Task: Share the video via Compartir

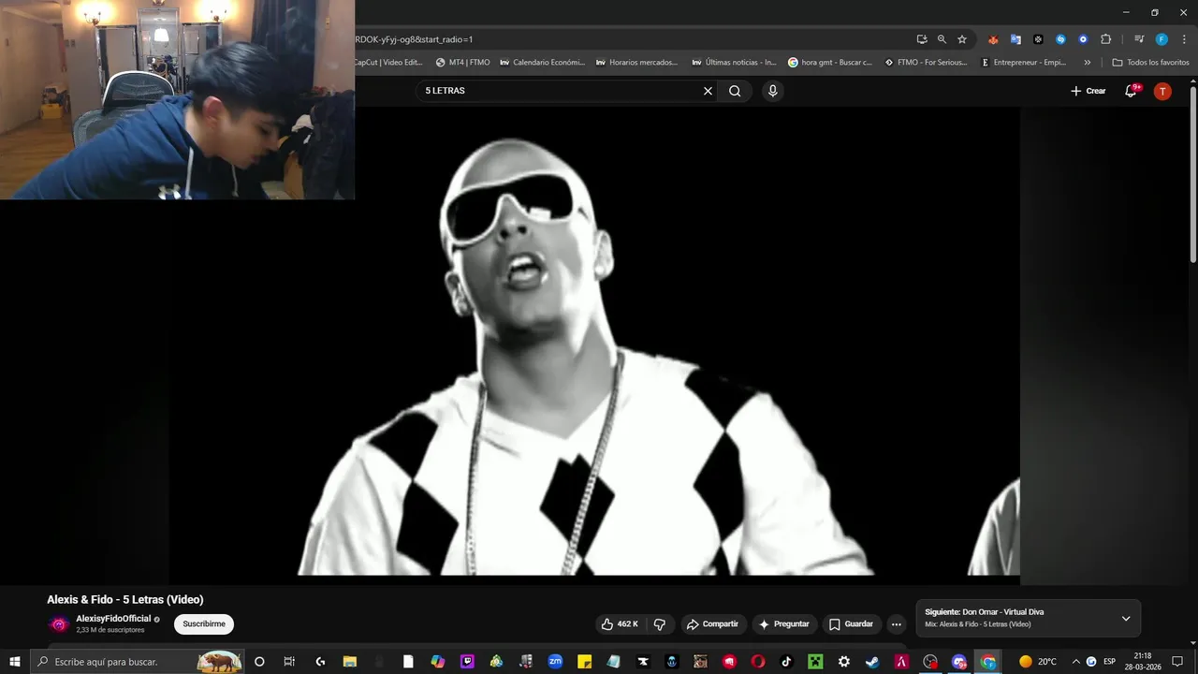Action: click(x=711, y=624)
